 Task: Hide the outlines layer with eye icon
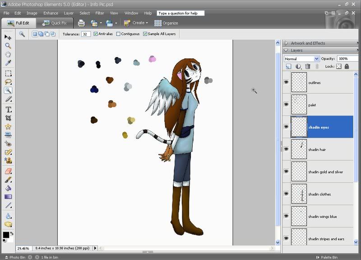tap(286, 82)
